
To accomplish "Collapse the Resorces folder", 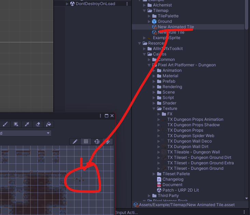I will [x=139, y=43].
